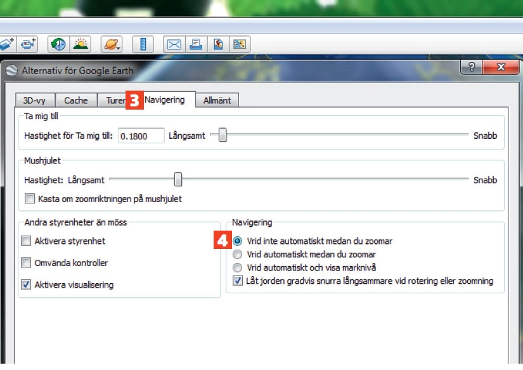Select Vrid automatiskt och visa marknivå
Image resolution: width=523 pixels, height=370 pixels.
[238, 267]
